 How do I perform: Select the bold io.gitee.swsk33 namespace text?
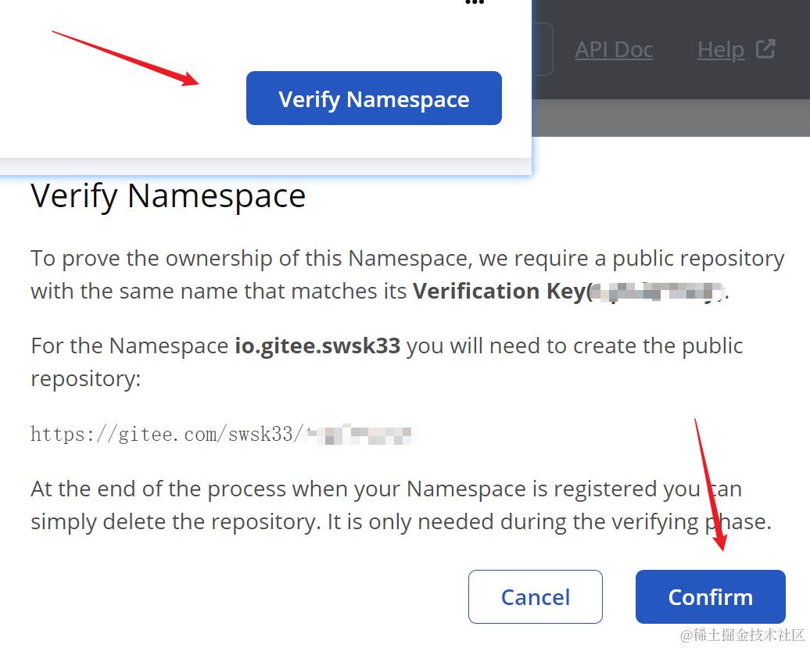(317, 346)
